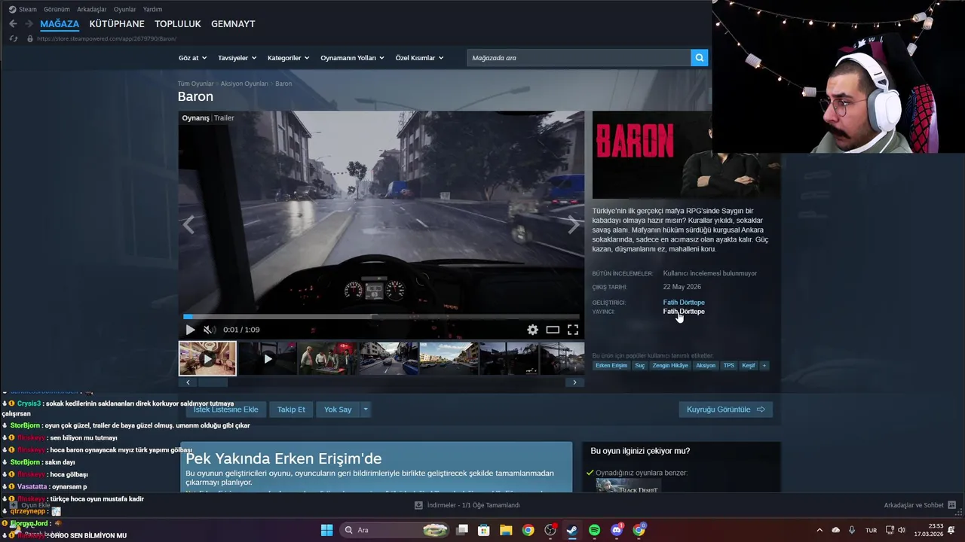Go back with Steam back arrow
This screenshot has height=542, width=965.
(13, 24)
